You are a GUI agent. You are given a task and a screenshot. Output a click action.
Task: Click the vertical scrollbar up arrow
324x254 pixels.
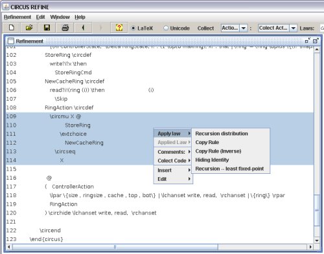317,50
